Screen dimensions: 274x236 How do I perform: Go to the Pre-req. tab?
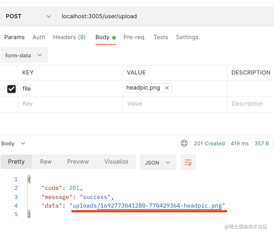coord(135,37)
